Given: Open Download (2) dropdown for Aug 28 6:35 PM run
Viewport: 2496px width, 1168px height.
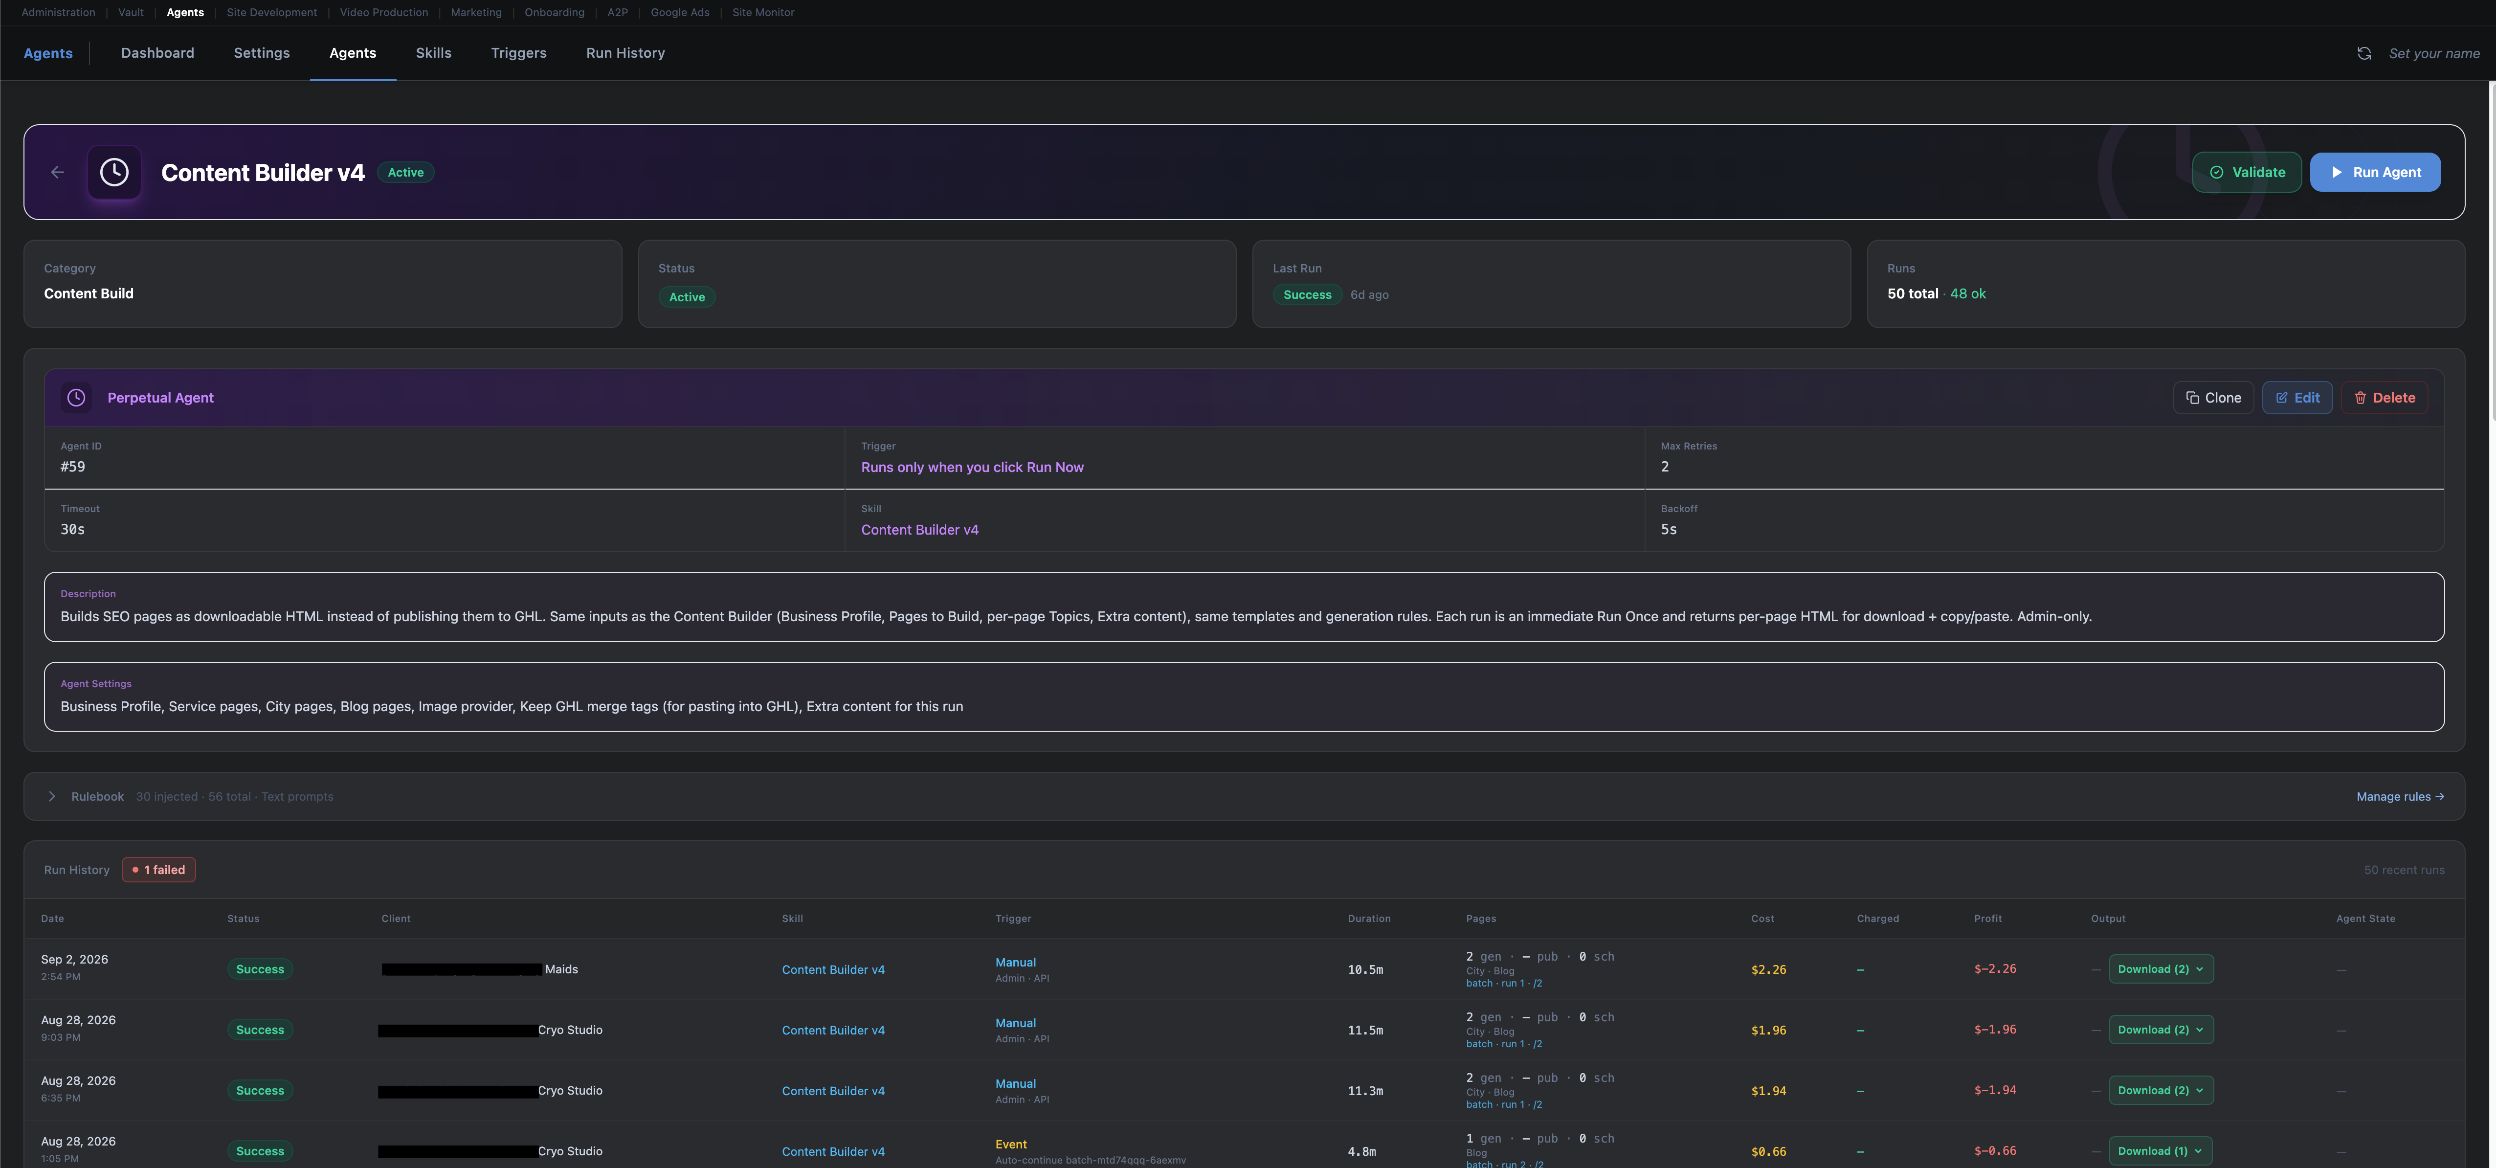Looking at the screenshot, I should click(2161, 1090).
